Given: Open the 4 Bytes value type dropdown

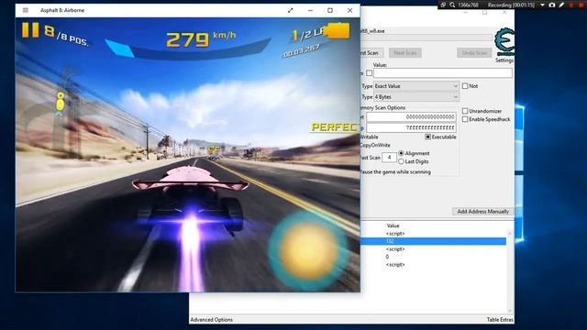Looking at the screenshot, I should 416,97.
